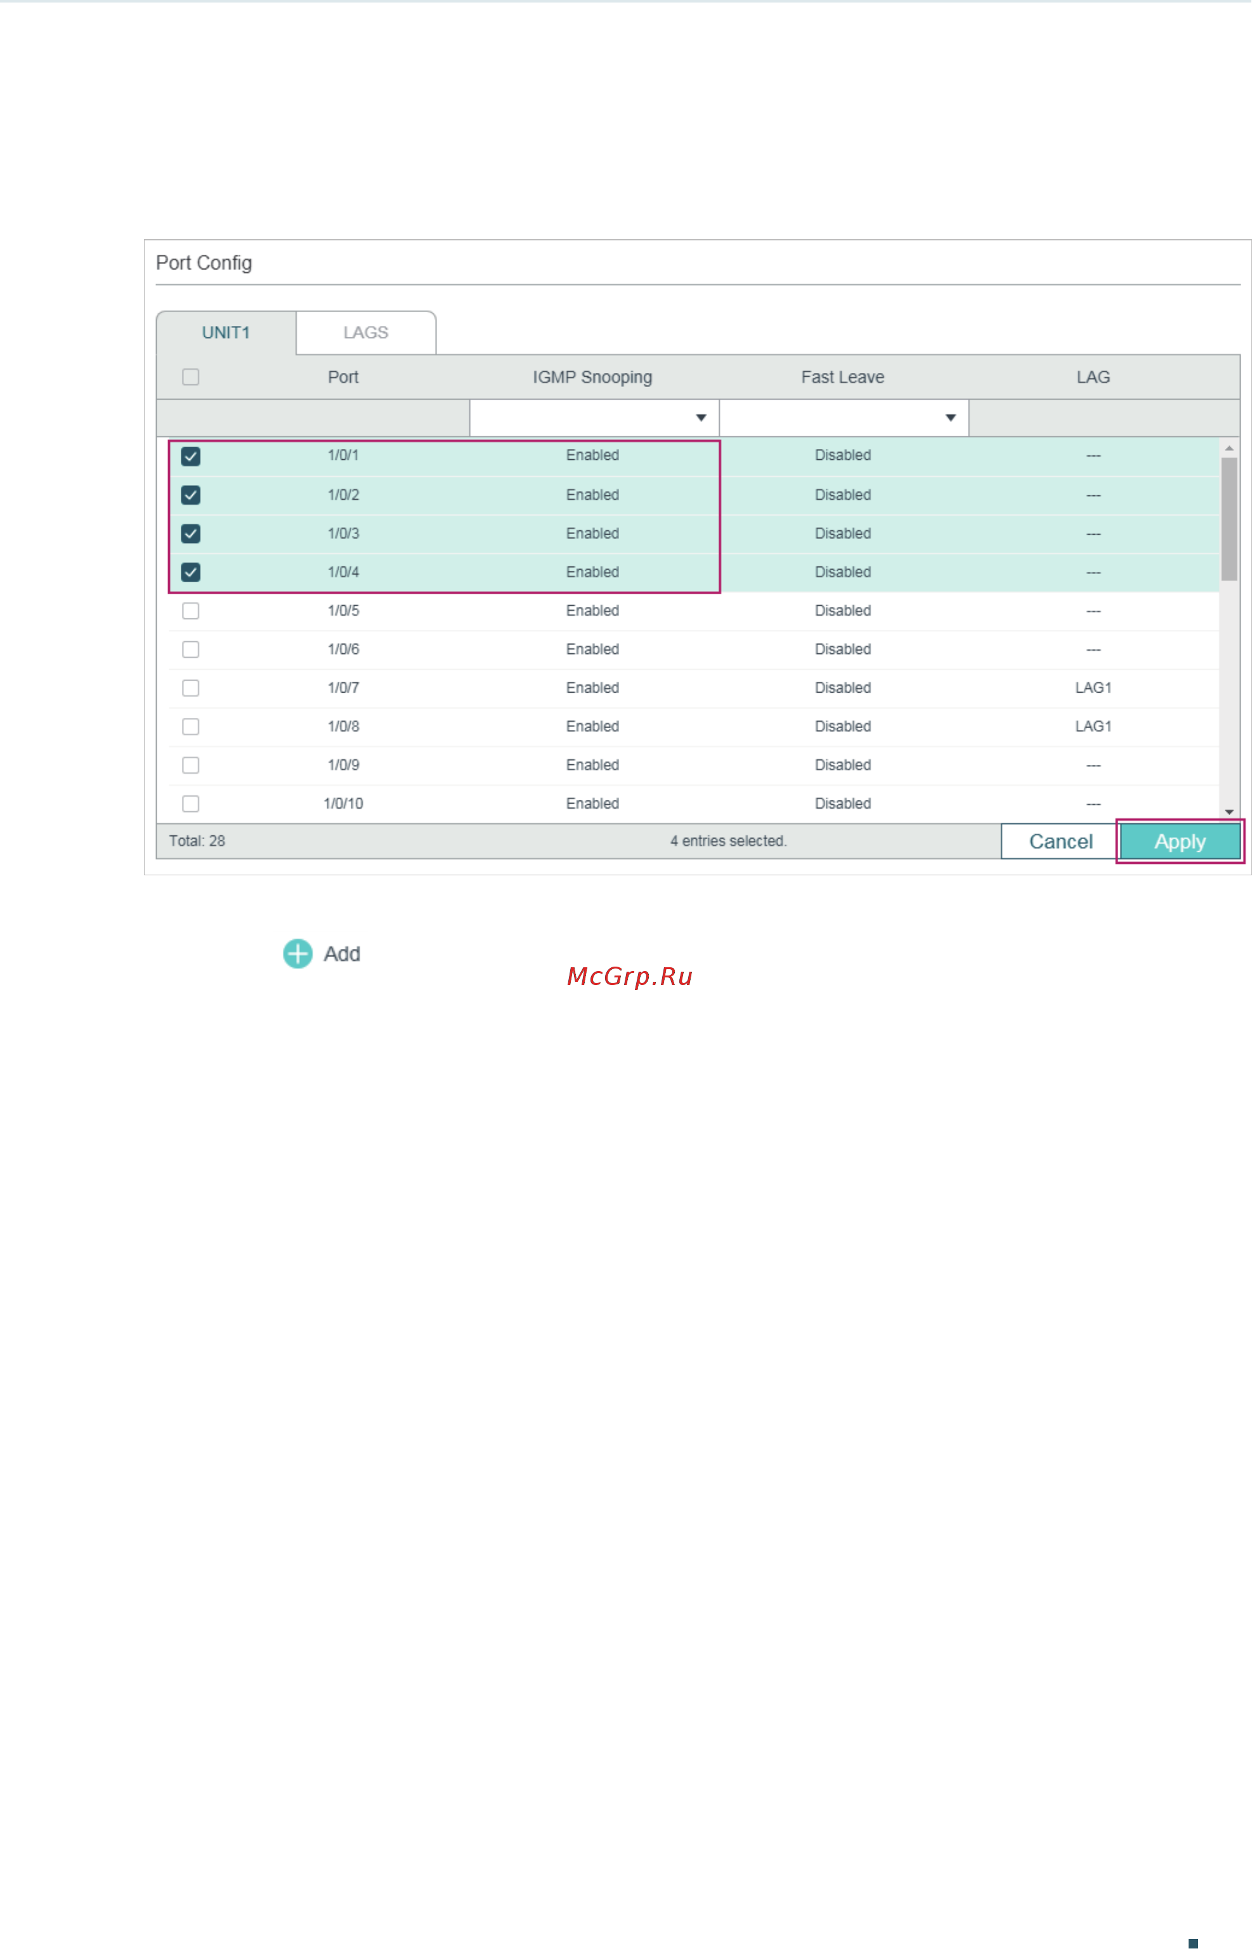Switch to the UNIT1 tab
The width and height of the screenshot is (1252, 1951).
(x=226, y=332)
